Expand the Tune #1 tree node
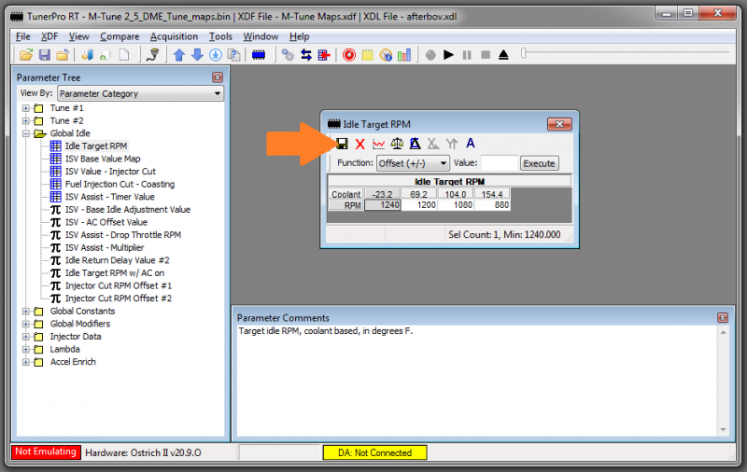Image resolution: width=747 pixels, height=472 pixels. coord(26,108)
